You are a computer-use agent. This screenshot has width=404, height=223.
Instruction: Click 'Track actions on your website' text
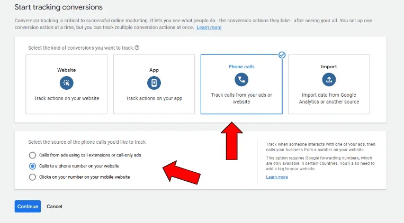pos(67,98)
